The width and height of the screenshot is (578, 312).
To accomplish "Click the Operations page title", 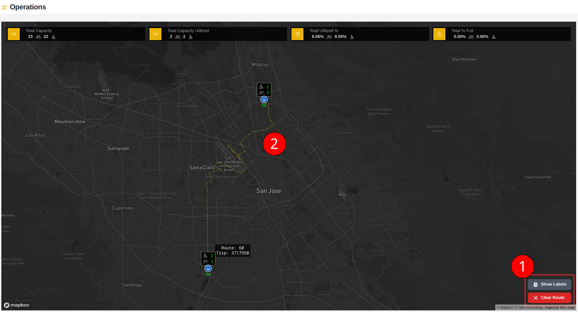I will click(28, 7).
